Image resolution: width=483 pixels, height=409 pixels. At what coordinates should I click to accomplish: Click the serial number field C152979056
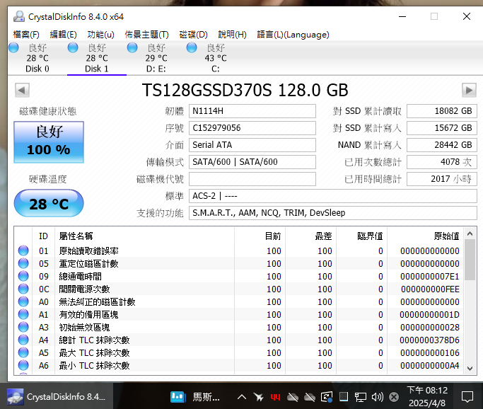[252, 128]
